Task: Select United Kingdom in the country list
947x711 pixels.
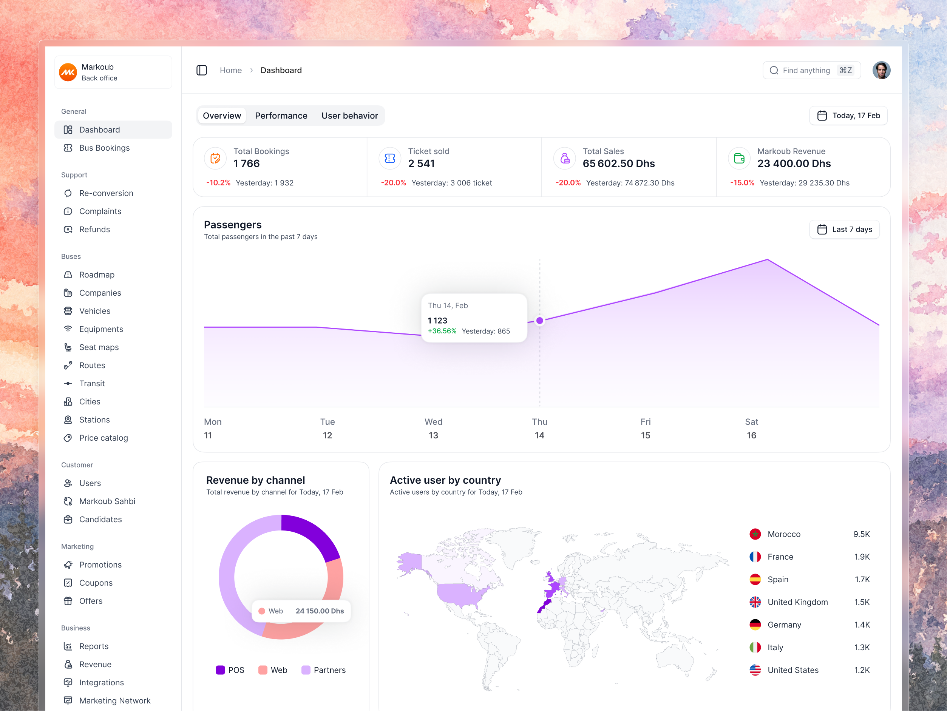Action: click(810, 602)
